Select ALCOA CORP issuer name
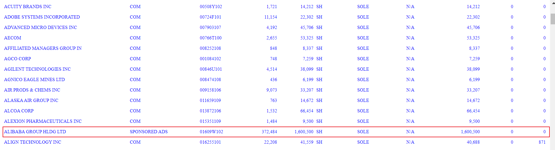 click(19, 111)
